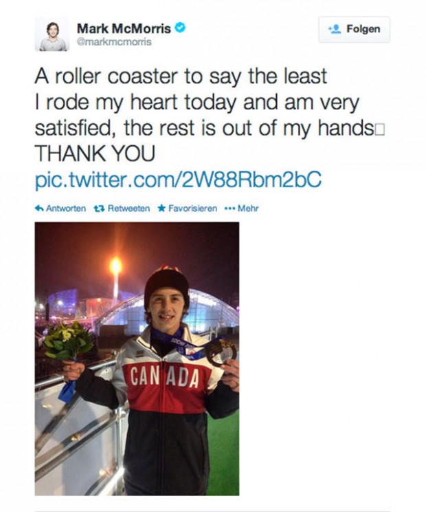The image size is (426, 512).
Task: Click the CANADA lettering in the photo
Action: (165, 376)
